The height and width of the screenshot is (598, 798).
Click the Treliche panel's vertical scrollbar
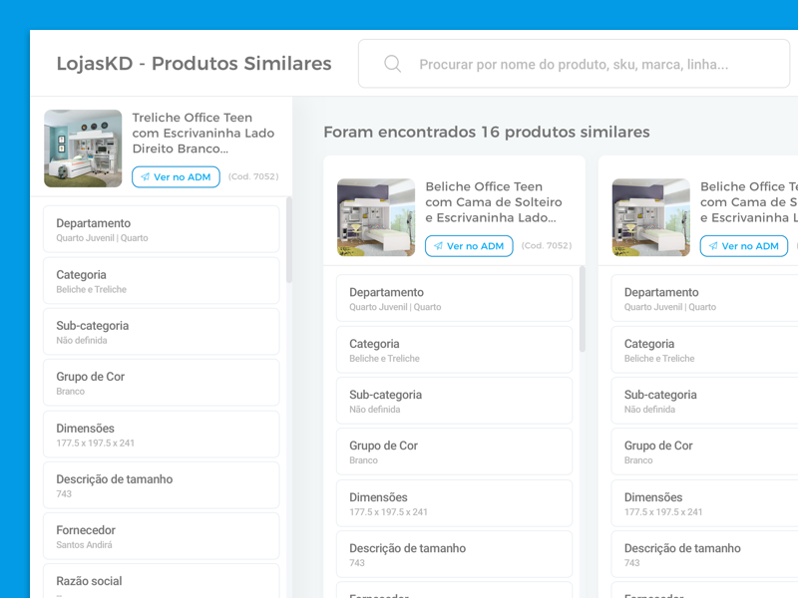(289, 240)
